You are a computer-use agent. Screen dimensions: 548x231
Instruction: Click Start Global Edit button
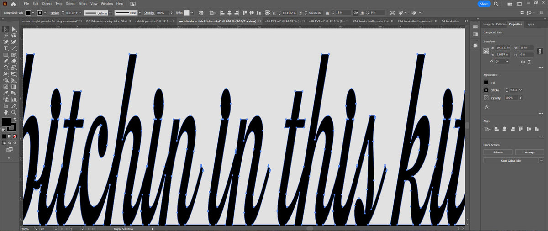tap(511, 161)
